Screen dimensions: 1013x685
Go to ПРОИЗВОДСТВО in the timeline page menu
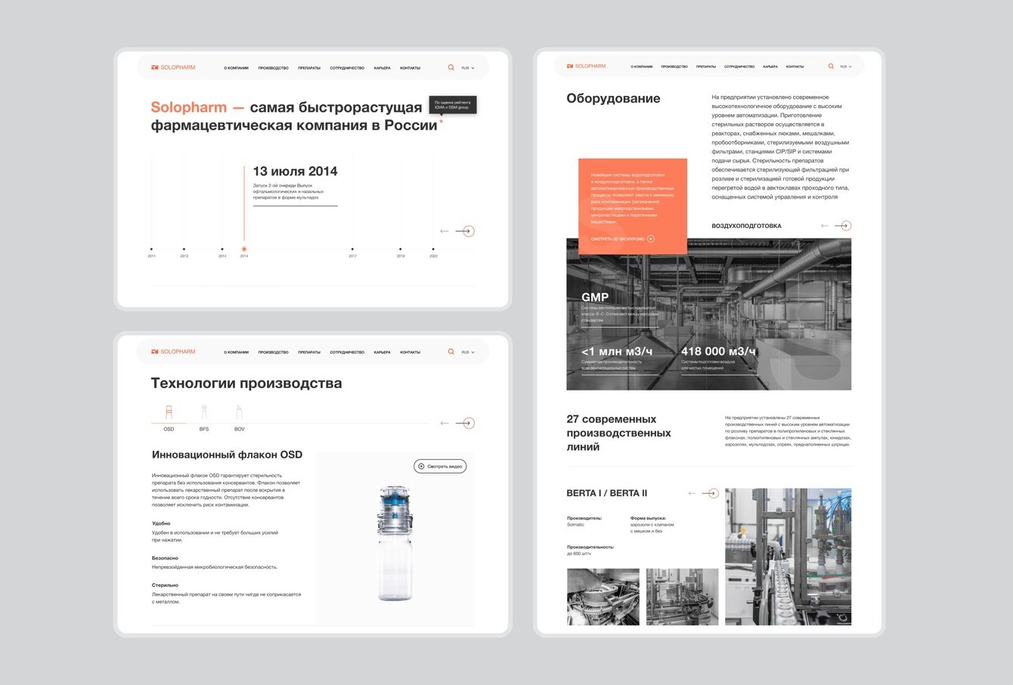(x=273, y=68)
